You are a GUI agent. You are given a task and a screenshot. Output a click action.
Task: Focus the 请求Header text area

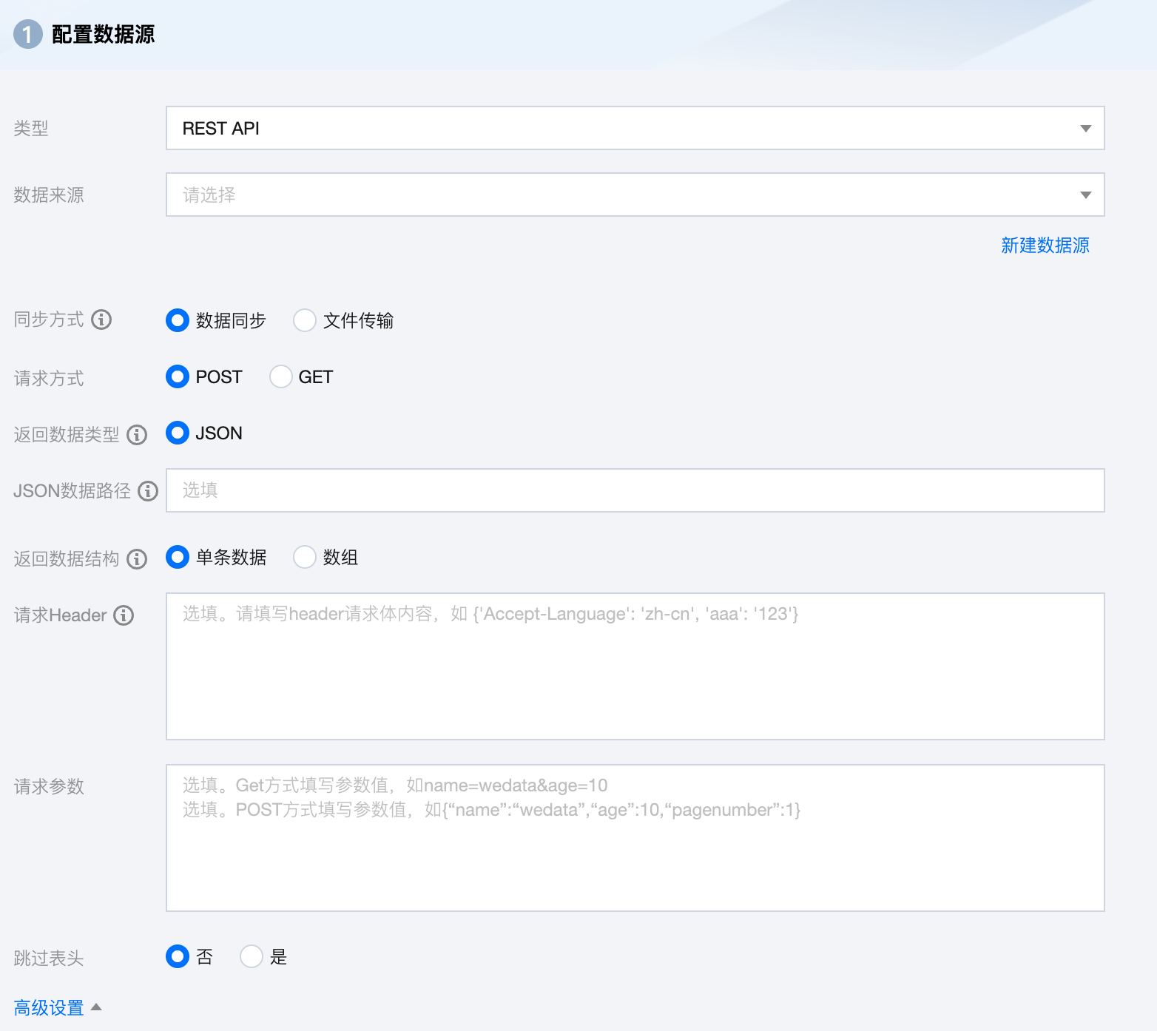(635, 666)
